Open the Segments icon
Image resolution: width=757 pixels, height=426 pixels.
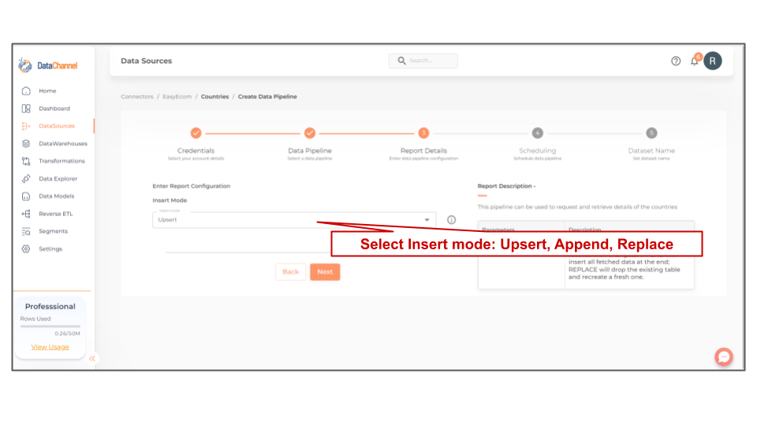26,231
